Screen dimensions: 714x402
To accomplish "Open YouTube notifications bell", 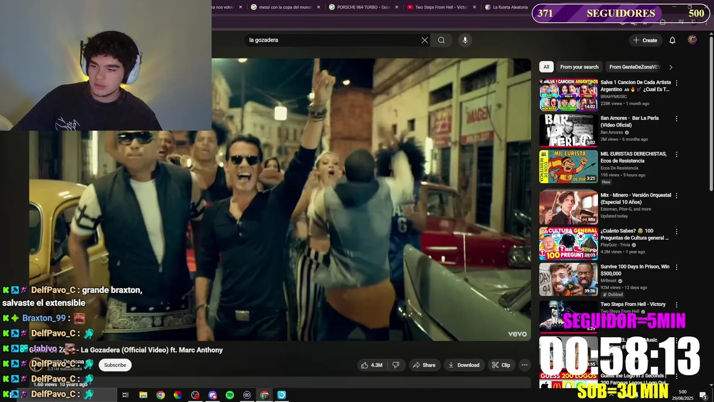I will coord(672,40).
